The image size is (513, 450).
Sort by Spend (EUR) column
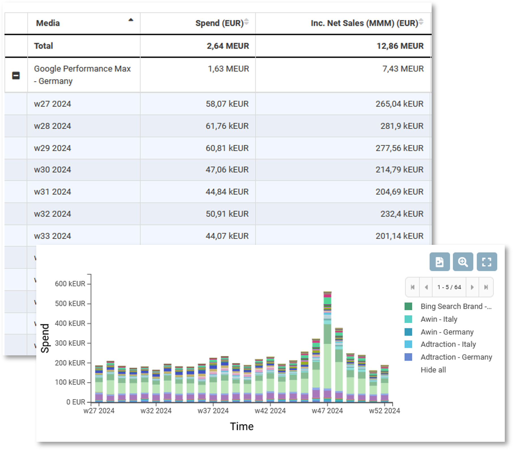pyautogui.click(x=198, y=23)
